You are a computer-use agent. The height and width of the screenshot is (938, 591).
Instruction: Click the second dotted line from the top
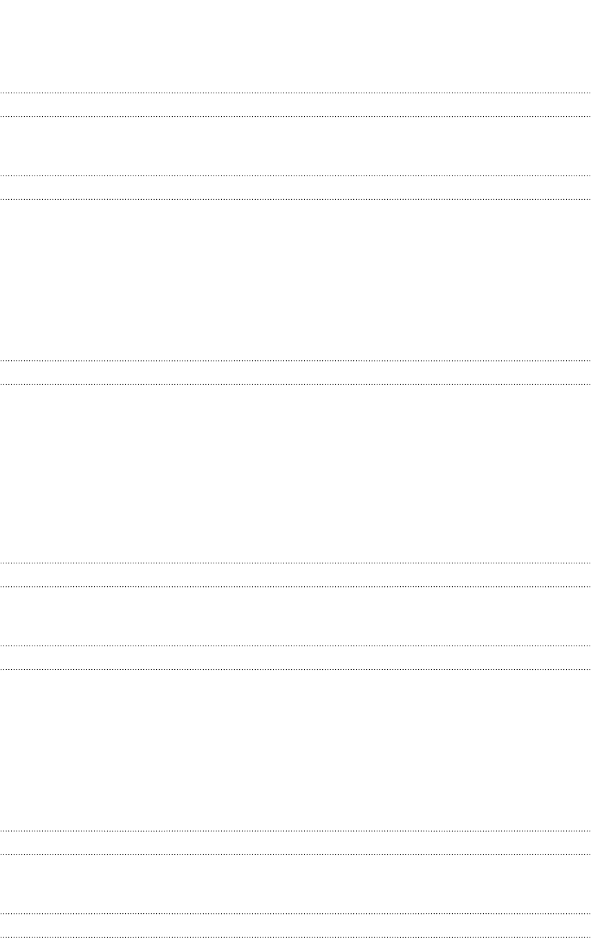click(x=295, y=116)
